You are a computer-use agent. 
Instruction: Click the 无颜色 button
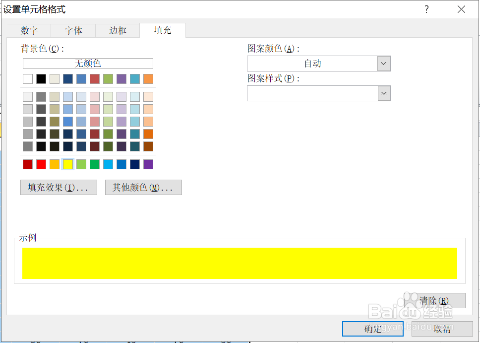[87, 63]
